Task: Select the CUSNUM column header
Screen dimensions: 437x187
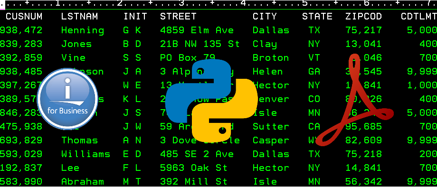Action: pyautogui.click(x=24, y=17)
